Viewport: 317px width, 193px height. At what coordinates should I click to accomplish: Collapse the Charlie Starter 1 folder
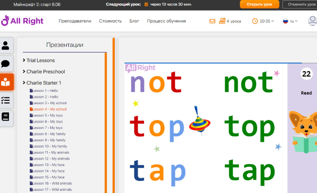point(44,83)
